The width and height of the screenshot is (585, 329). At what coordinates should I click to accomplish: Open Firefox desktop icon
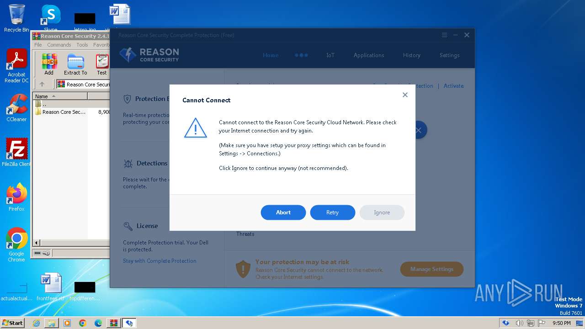point(16,197)
